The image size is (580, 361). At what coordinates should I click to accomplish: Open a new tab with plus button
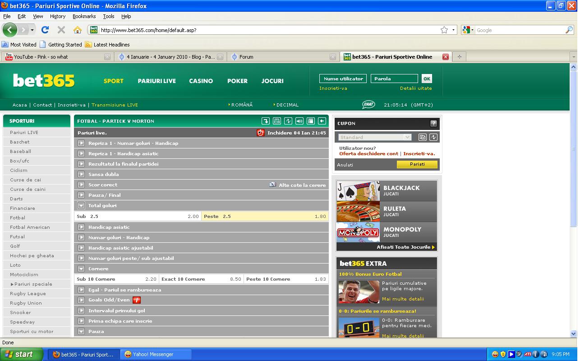[460, 57]
